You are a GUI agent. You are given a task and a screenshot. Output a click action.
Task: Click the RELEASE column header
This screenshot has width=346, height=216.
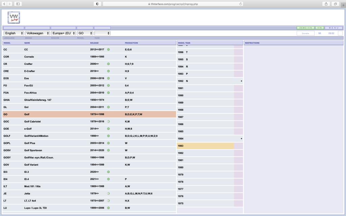[95, 43]
